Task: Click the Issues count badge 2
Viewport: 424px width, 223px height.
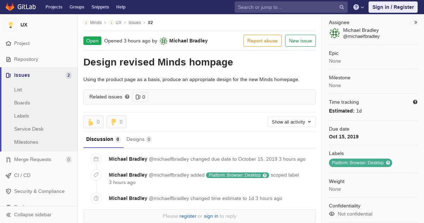Action: 69,75
